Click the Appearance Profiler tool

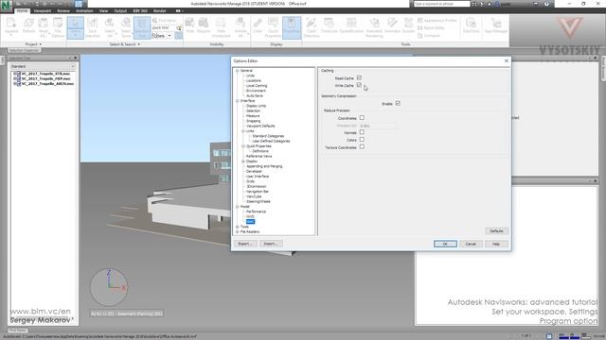point(437,21)
